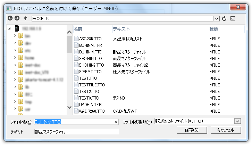Select the ASC235.TTO file icon
The image size is (252, 145).
pyautogui.click(x=76, y=39)
